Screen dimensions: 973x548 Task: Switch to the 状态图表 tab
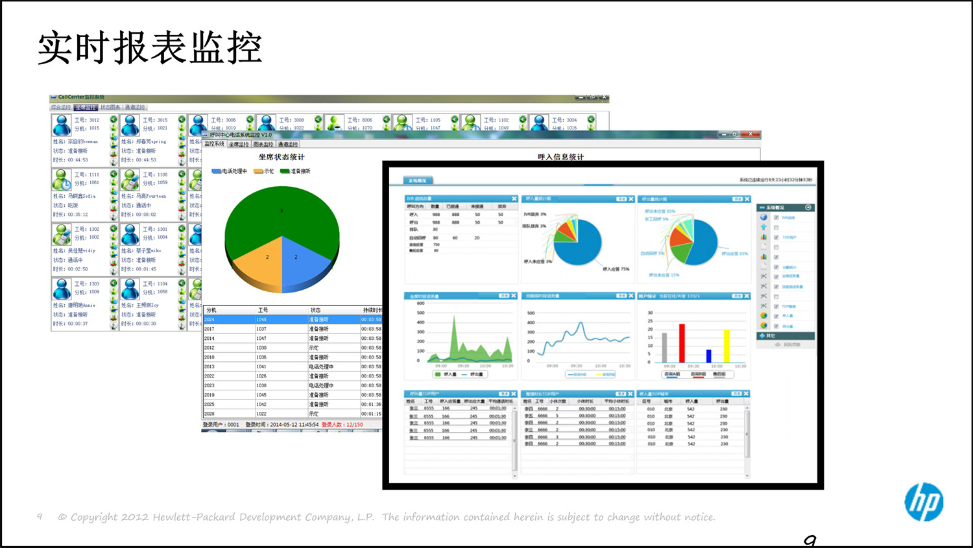[110, 108]
